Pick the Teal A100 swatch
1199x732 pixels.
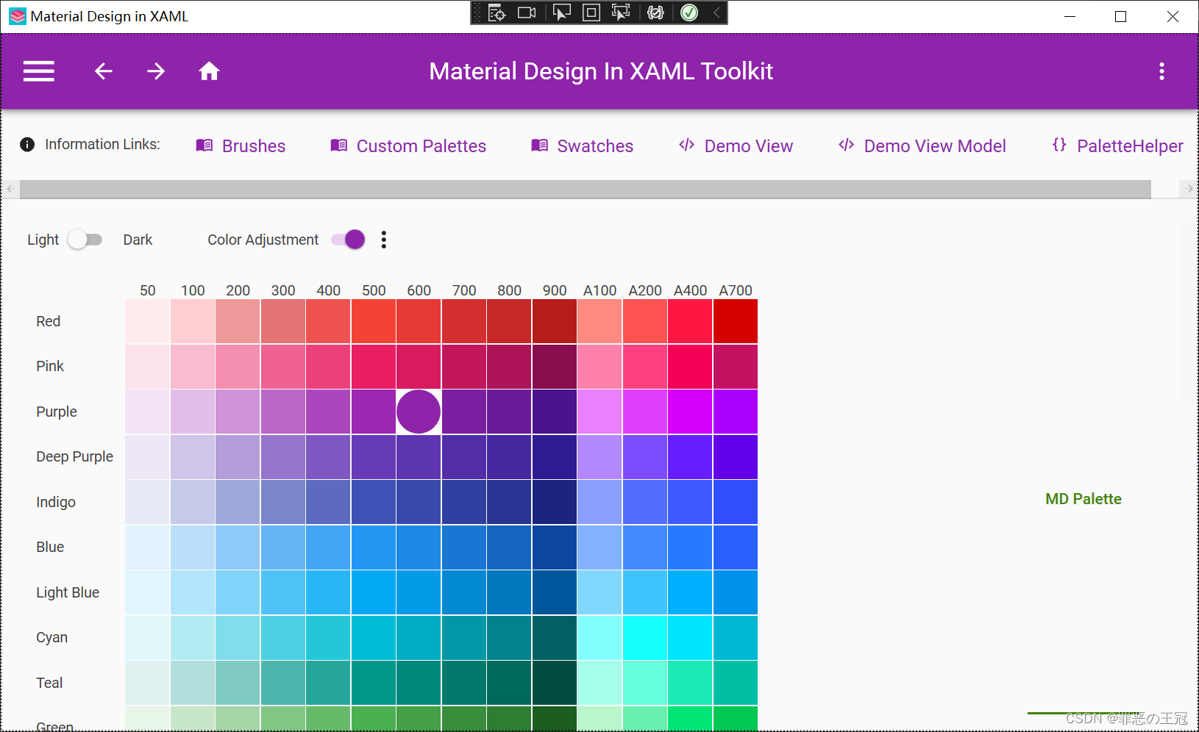point(599,683)
